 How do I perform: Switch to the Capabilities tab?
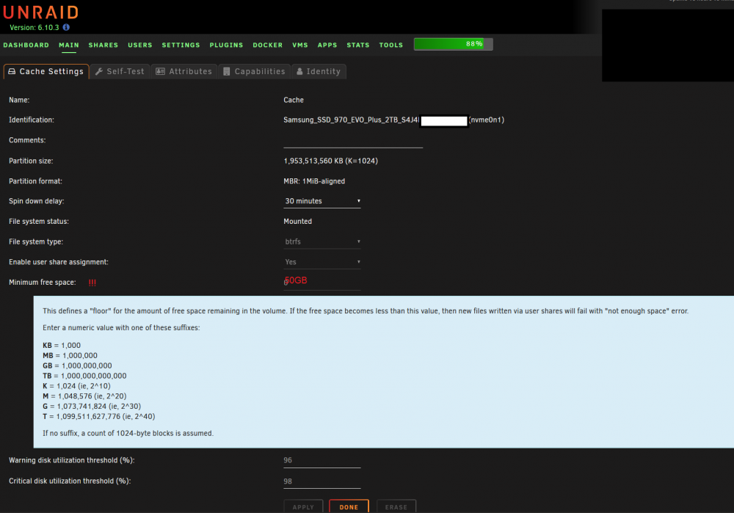(x=255, y=72)
